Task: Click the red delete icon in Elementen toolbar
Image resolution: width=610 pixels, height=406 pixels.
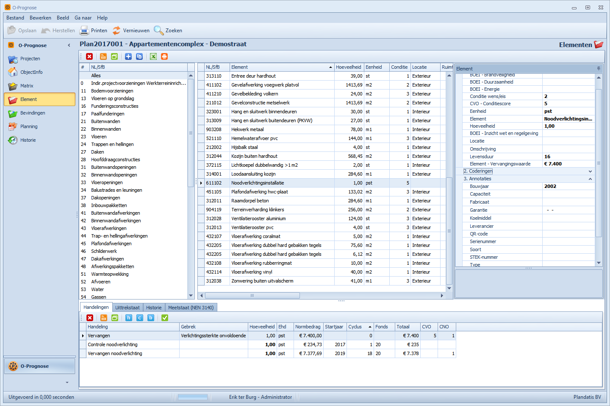Action: tap(89, 56)
